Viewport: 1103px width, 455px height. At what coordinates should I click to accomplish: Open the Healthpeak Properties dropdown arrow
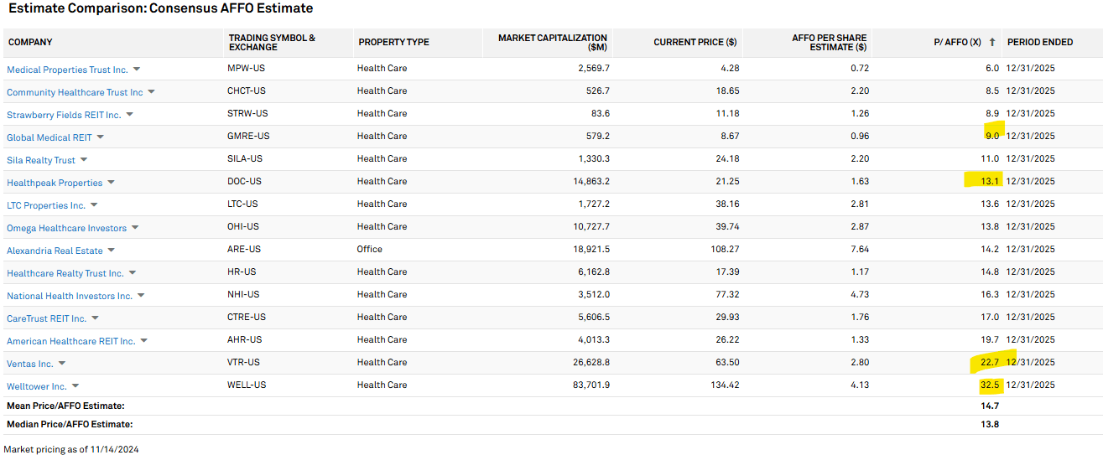[x=111, y=183]
